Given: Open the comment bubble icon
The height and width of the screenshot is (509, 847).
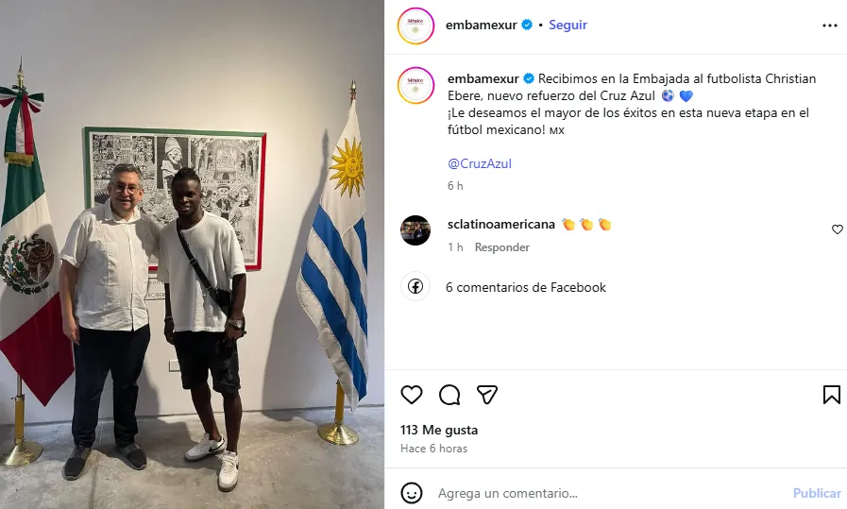Looking at the screenshot, I should 449,395.
